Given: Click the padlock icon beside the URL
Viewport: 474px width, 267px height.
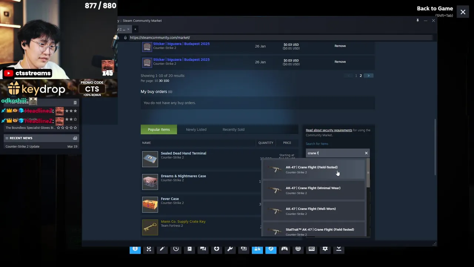Looking at the screenshot, I should click(125, 37).
